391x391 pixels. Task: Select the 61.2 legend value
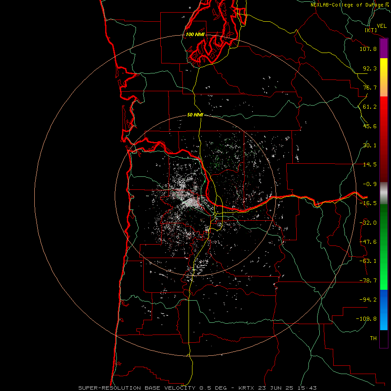pos(370,107)
